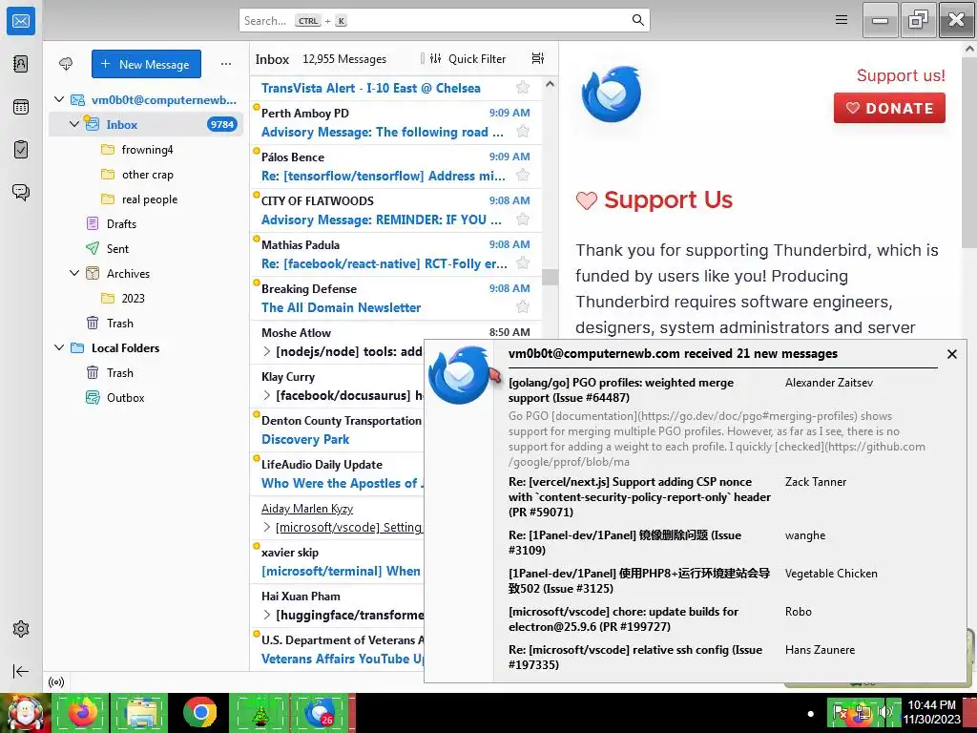Click the online status indicator icon

[x=56, y=681]
